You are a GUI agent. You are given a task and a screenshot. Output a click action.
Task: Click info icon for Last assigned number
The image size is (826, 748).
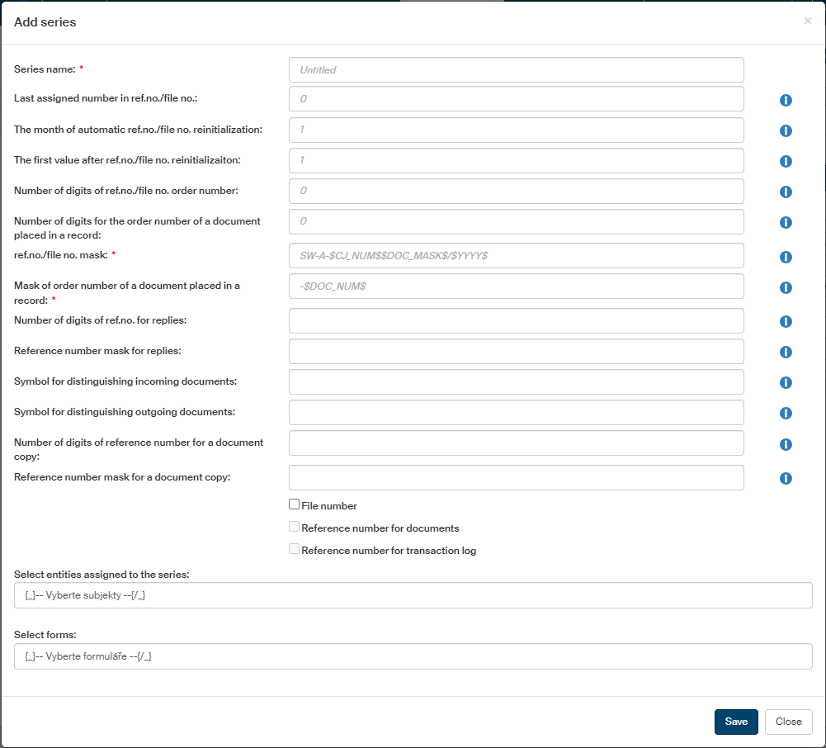click(x=786, y=100)
